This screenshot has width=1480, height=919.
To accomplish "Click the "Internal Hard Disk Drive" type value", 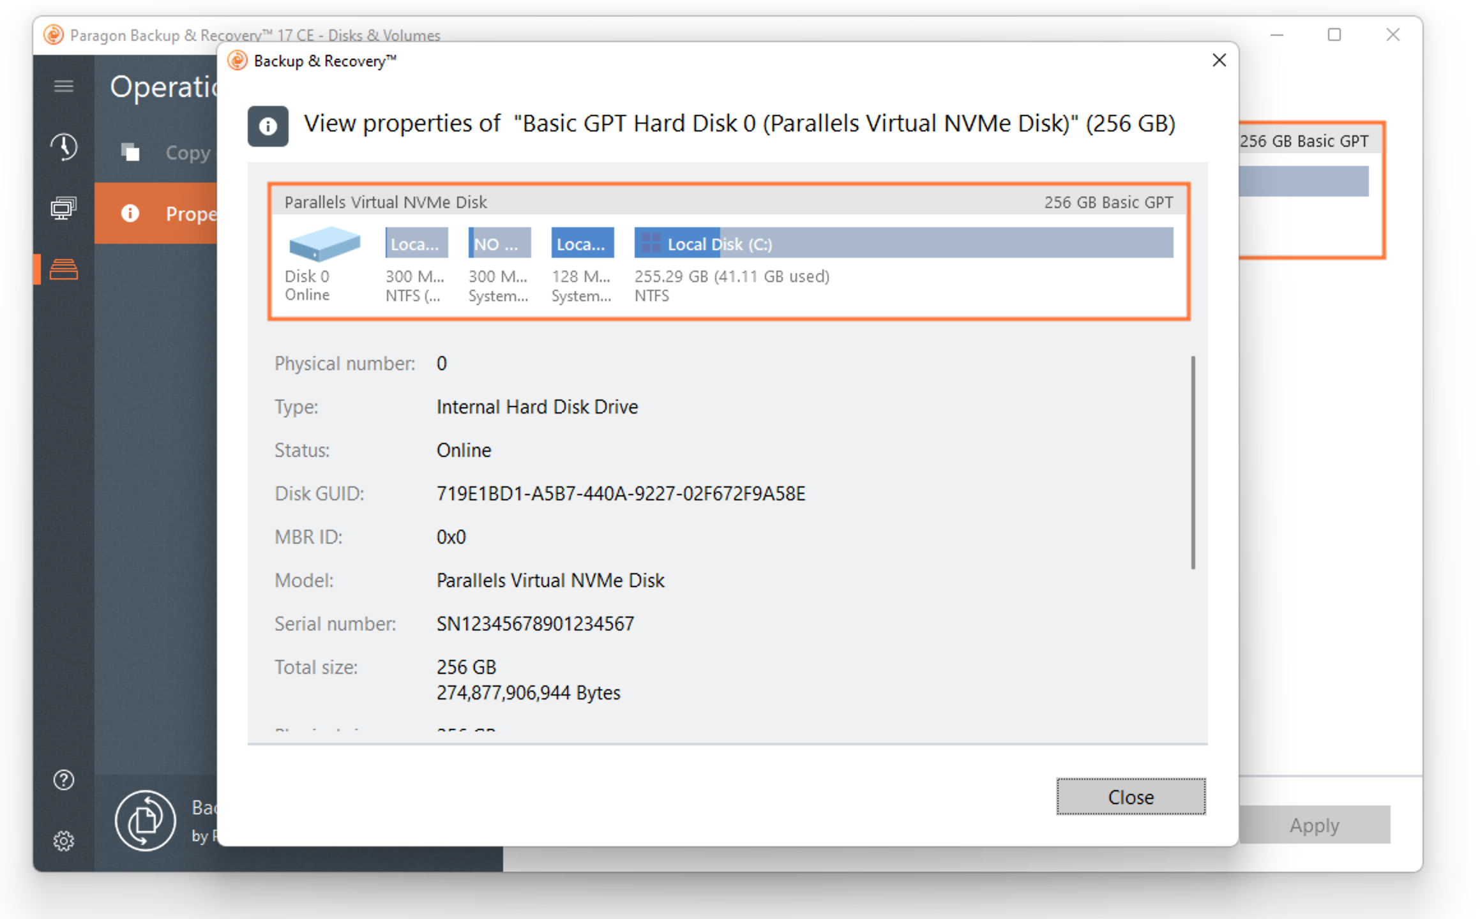I will (537, 407).
